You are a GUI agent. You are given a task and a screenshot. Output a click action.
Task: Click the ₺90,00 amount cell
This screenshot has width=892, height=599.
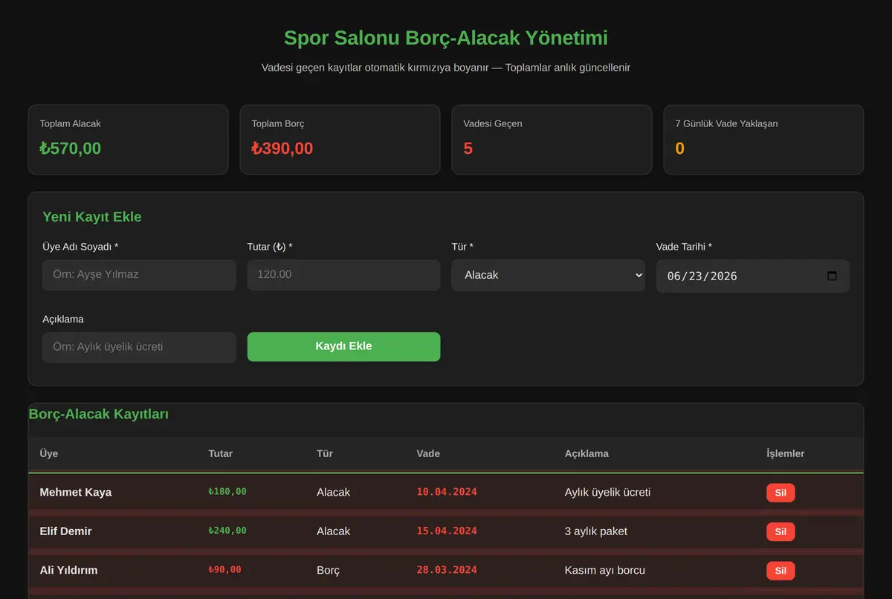tap(225, 570)
